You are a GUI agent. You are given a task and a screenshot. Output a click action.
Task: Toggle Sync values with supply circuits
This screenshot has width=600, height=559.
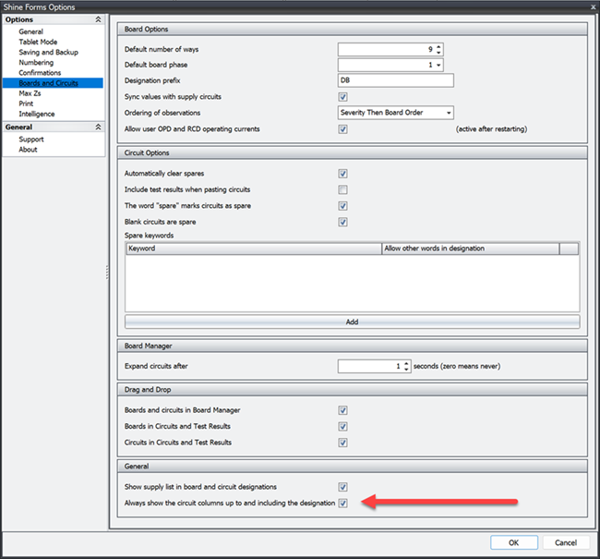point(342,97)
